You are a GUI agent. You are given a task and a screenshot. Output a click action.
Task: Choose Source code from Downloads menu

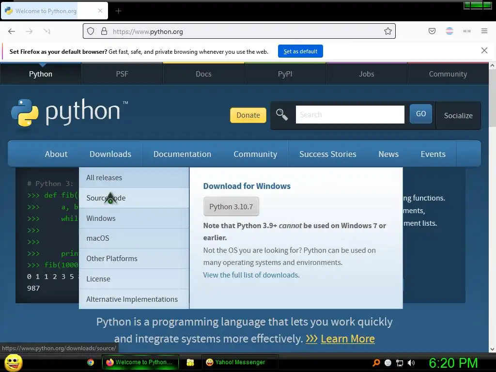pos(134,198)
